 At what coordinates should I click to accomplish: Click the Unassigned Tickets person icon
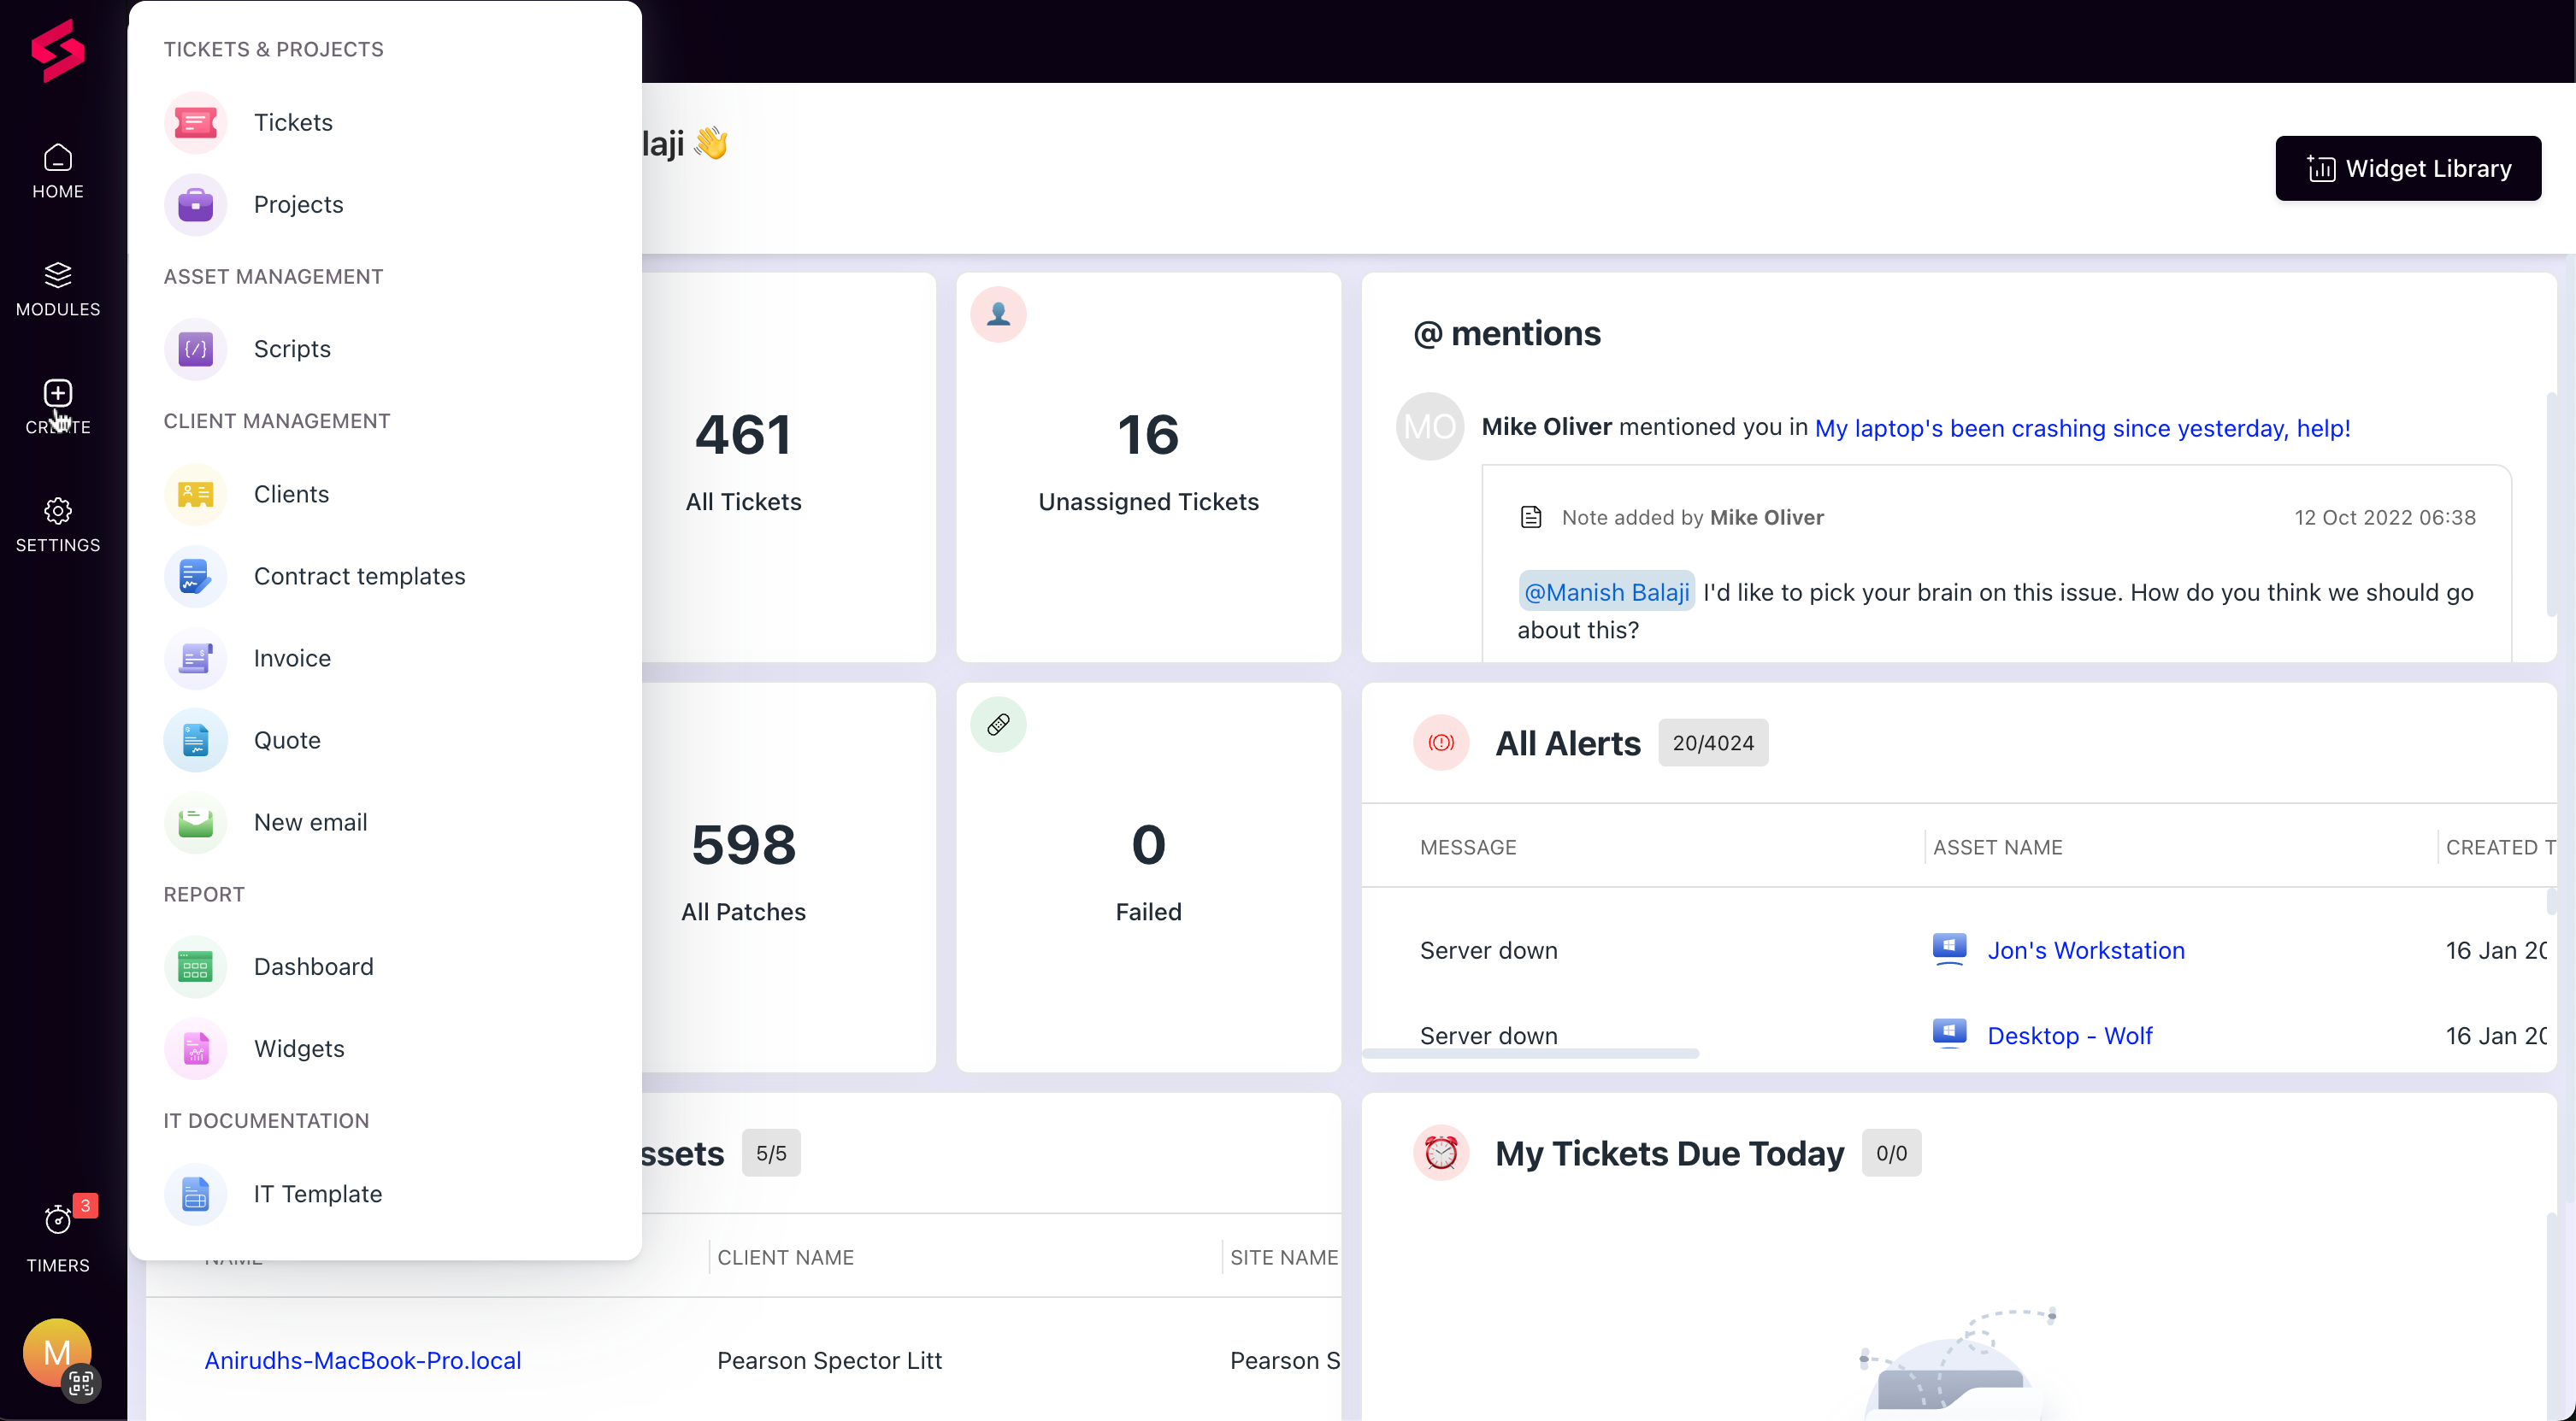click(998, 314)
